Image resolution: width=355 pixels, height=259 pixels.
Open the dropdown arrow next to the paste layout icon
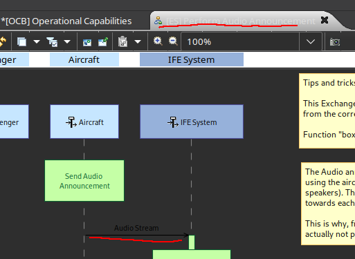(x=138, y=42)
